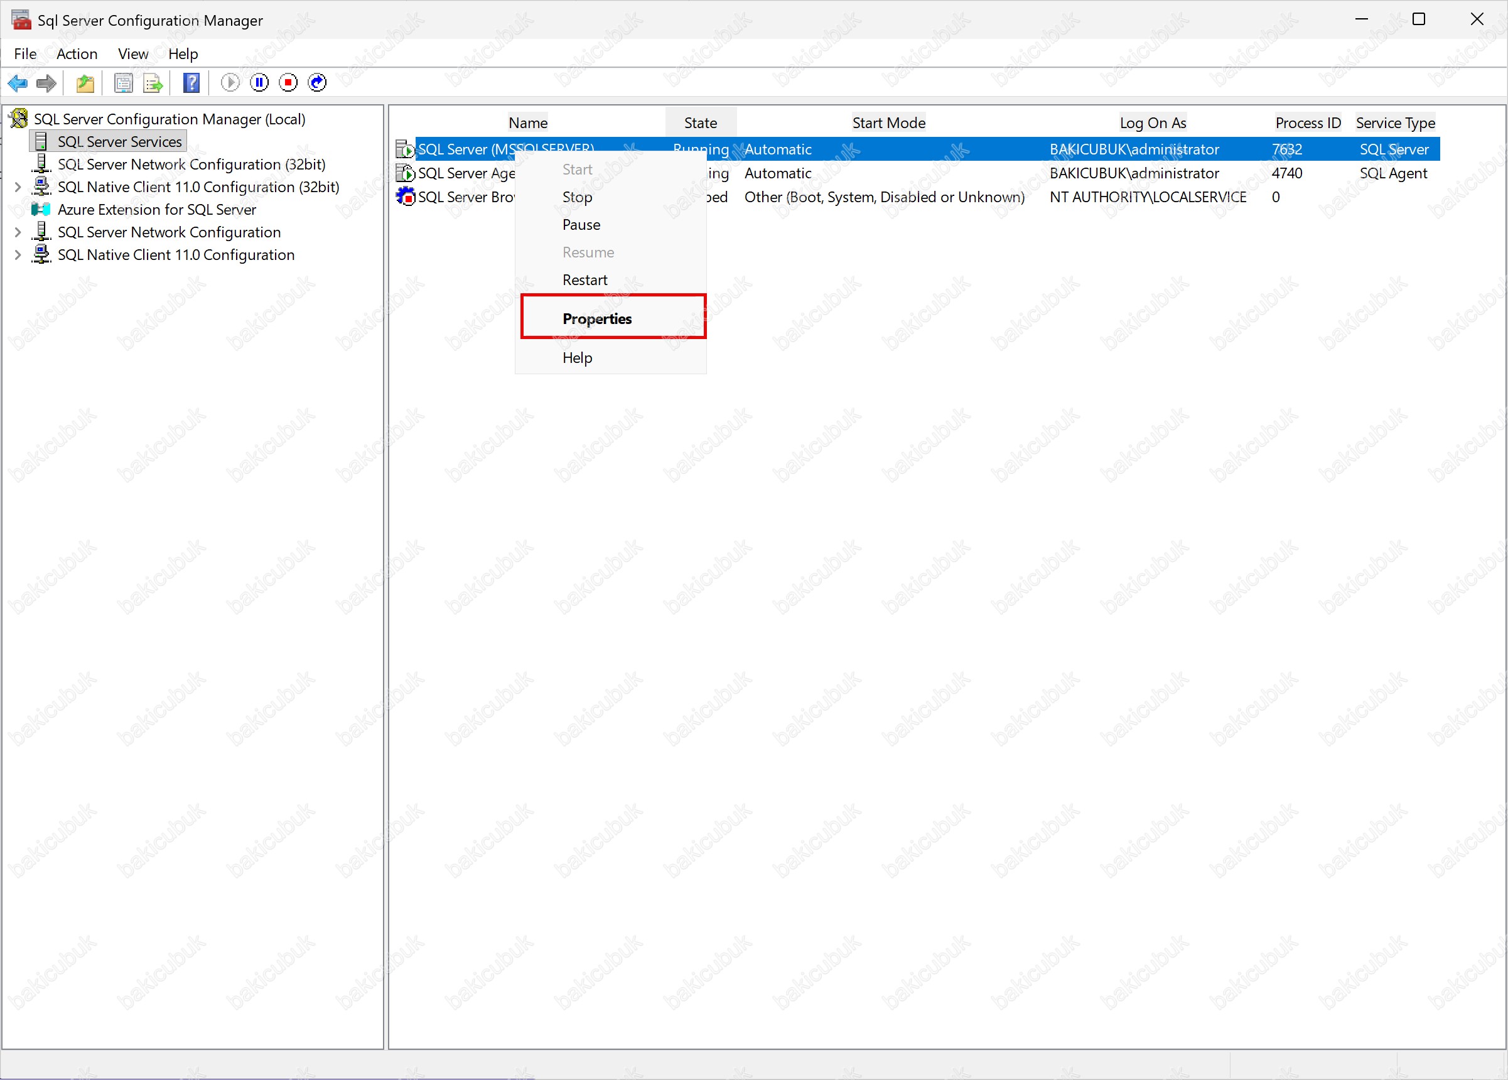Click the Up one level folder icon
The height and width of the screenshot is (1080, 1508).
point(85,83)
